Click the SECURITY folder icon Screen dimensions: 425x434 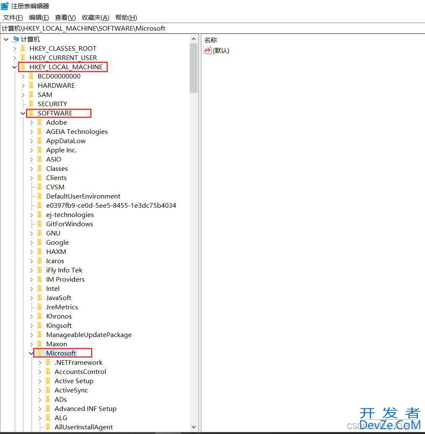[31, 104]
